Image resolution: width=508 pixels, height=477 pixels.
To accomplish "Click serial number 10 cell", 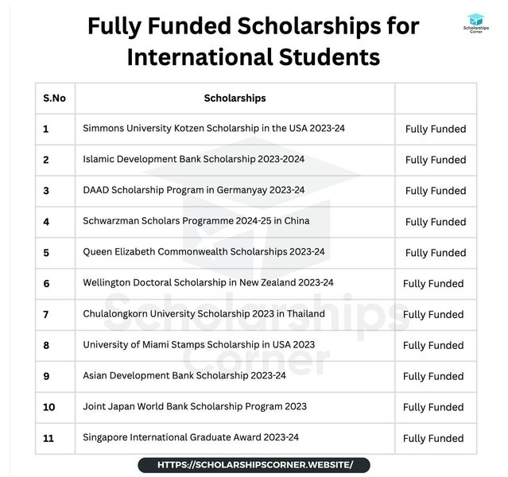I will [x=49, y=407].
